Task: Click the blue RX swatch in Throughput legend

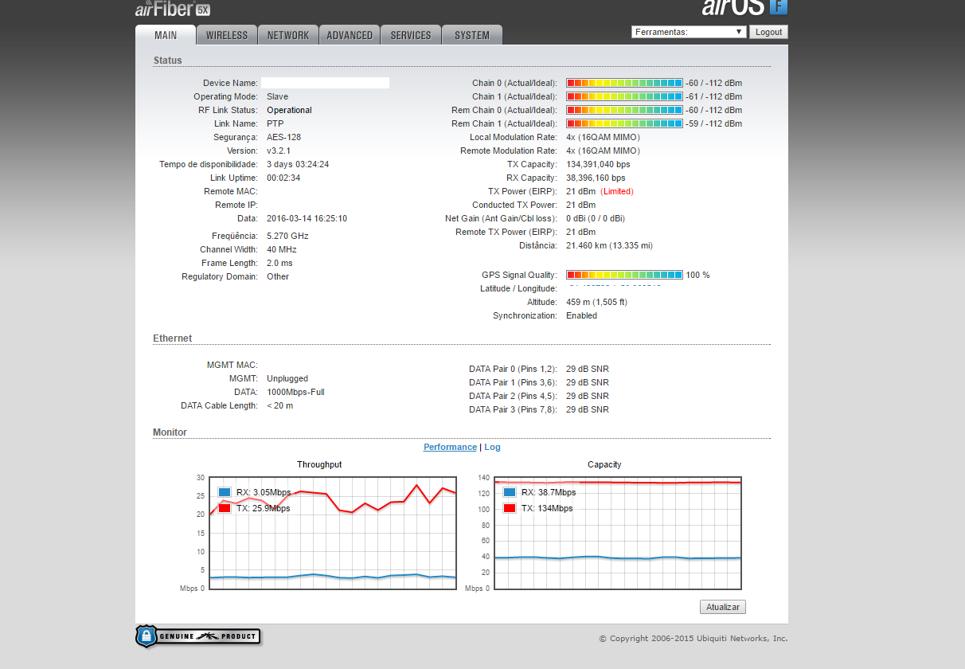Action: 225,492
